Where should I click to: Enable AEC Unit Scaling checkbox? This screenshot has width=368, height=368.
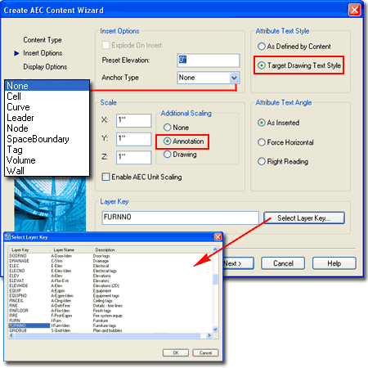[105, 177]
